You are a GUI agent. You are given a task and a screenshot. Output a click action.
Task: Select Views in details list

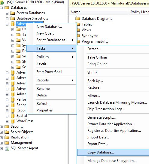86,30
